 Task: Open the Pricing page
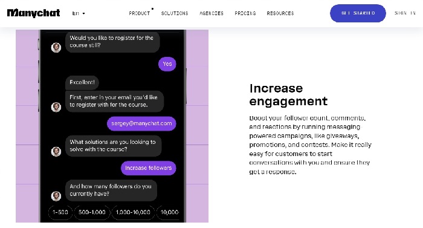[245, 13]
